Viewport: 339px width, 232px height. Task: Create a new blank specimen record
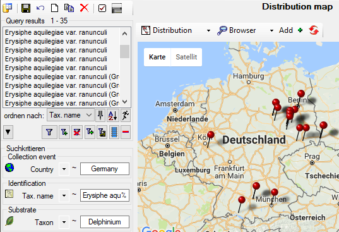point(54,8)
